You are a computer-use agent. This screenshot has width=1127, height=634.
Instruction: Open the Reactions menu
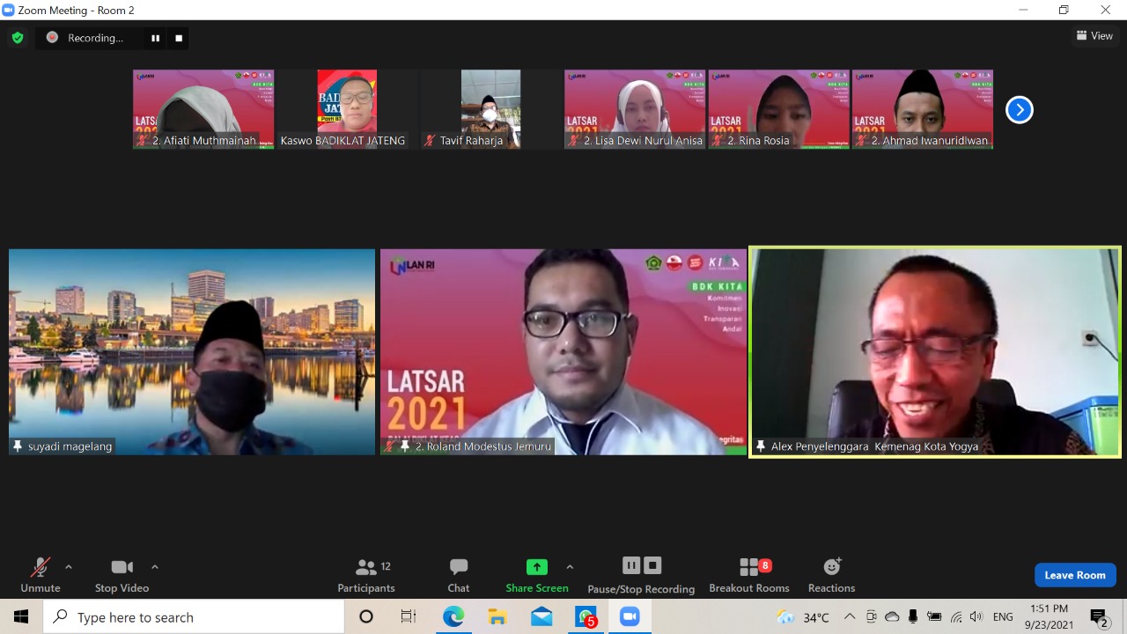[x=831, y=575]
